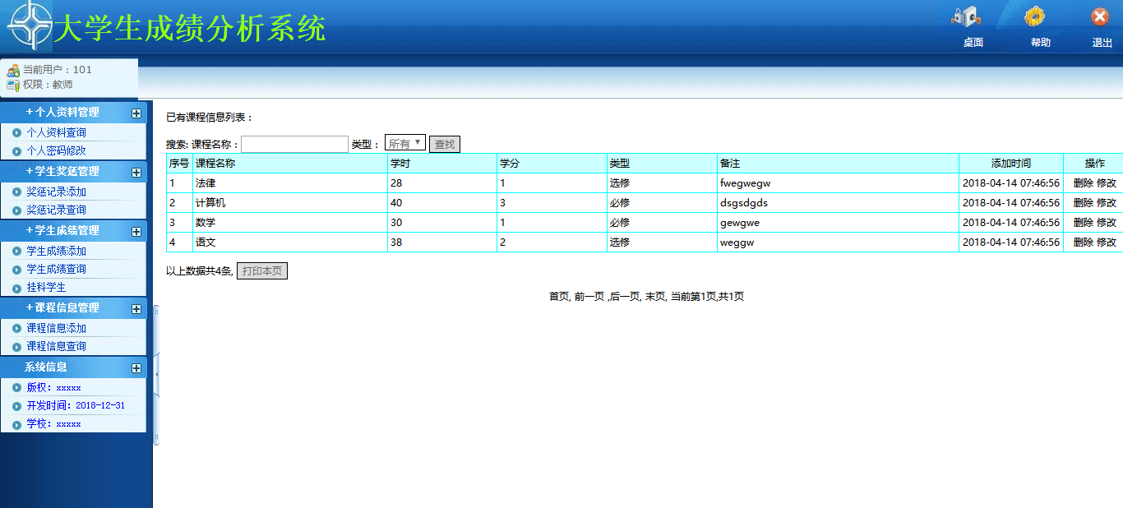Click remark cell weggw
1123x508 pixels.
(838, 242)
